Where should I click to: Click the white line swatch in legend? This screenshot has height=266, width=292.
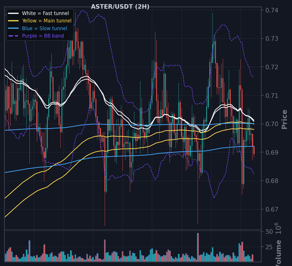click(x=13, y=13)
